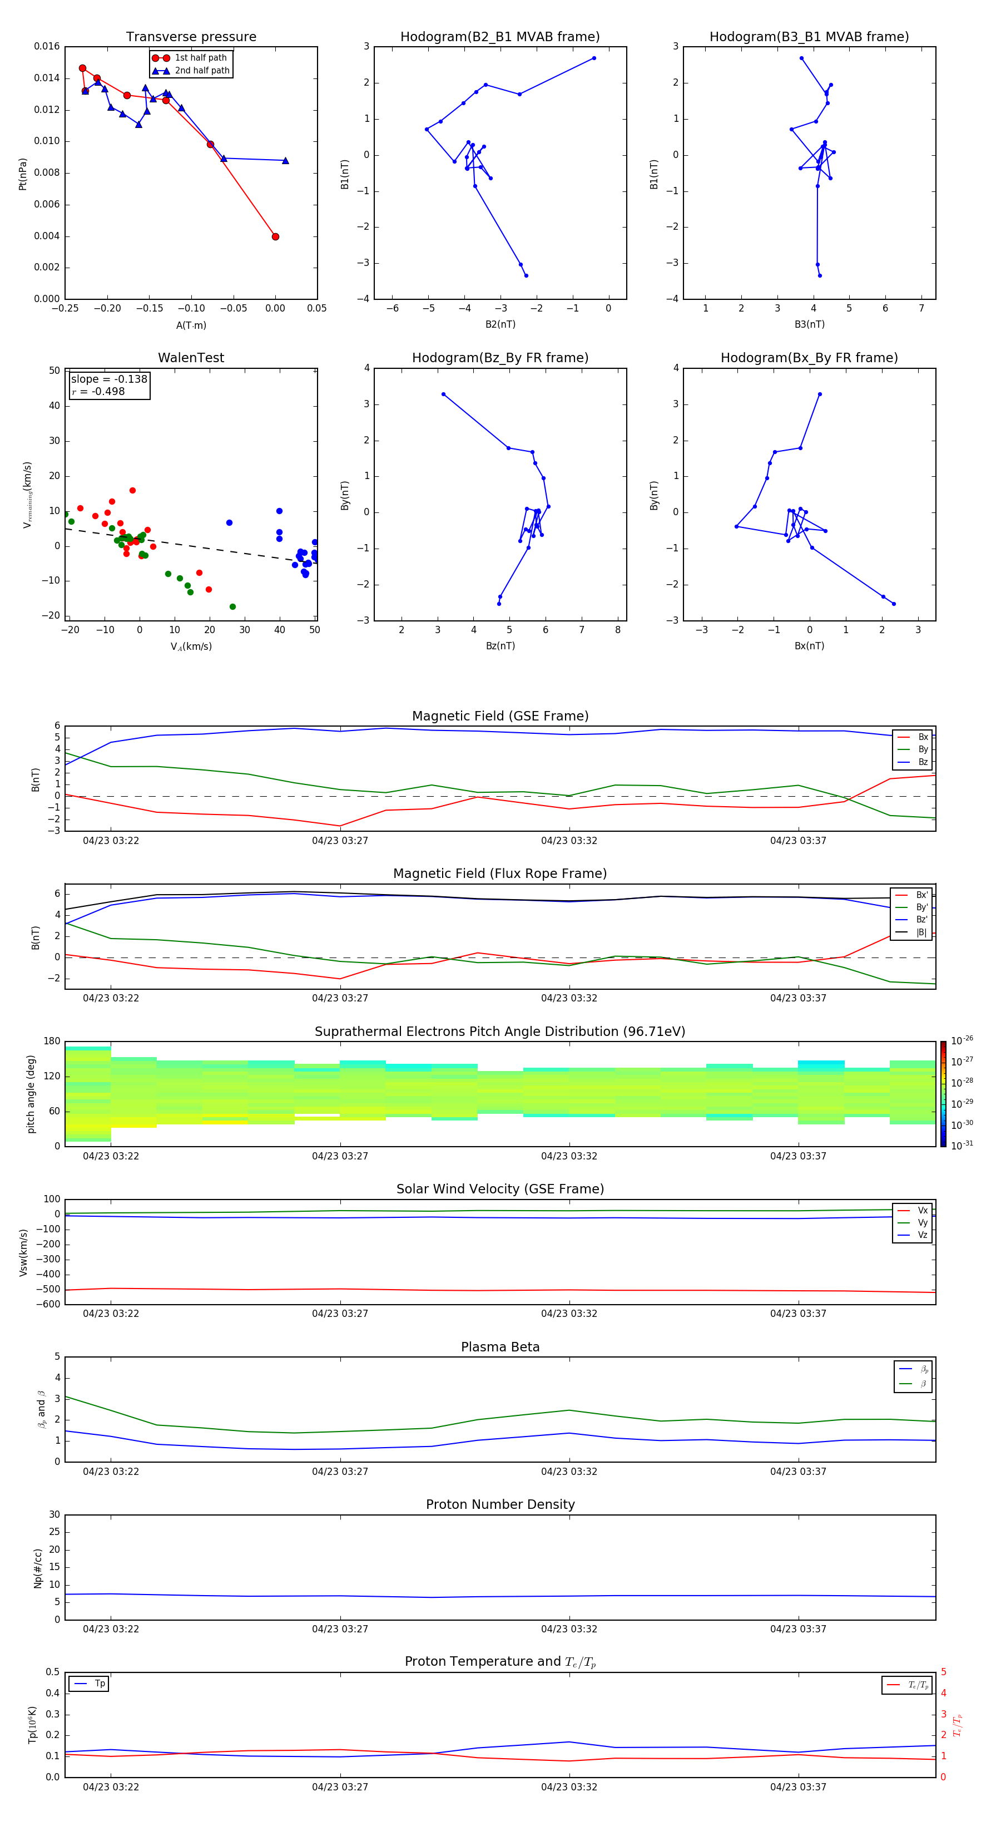
Task: Select the By entry in GSE legend
Action: click(913, 749)
